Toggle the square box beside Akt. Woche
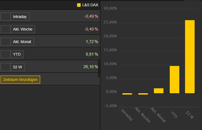Image resolution: width=202 pixels, height=130 pixels. click(x=5, y=29)
